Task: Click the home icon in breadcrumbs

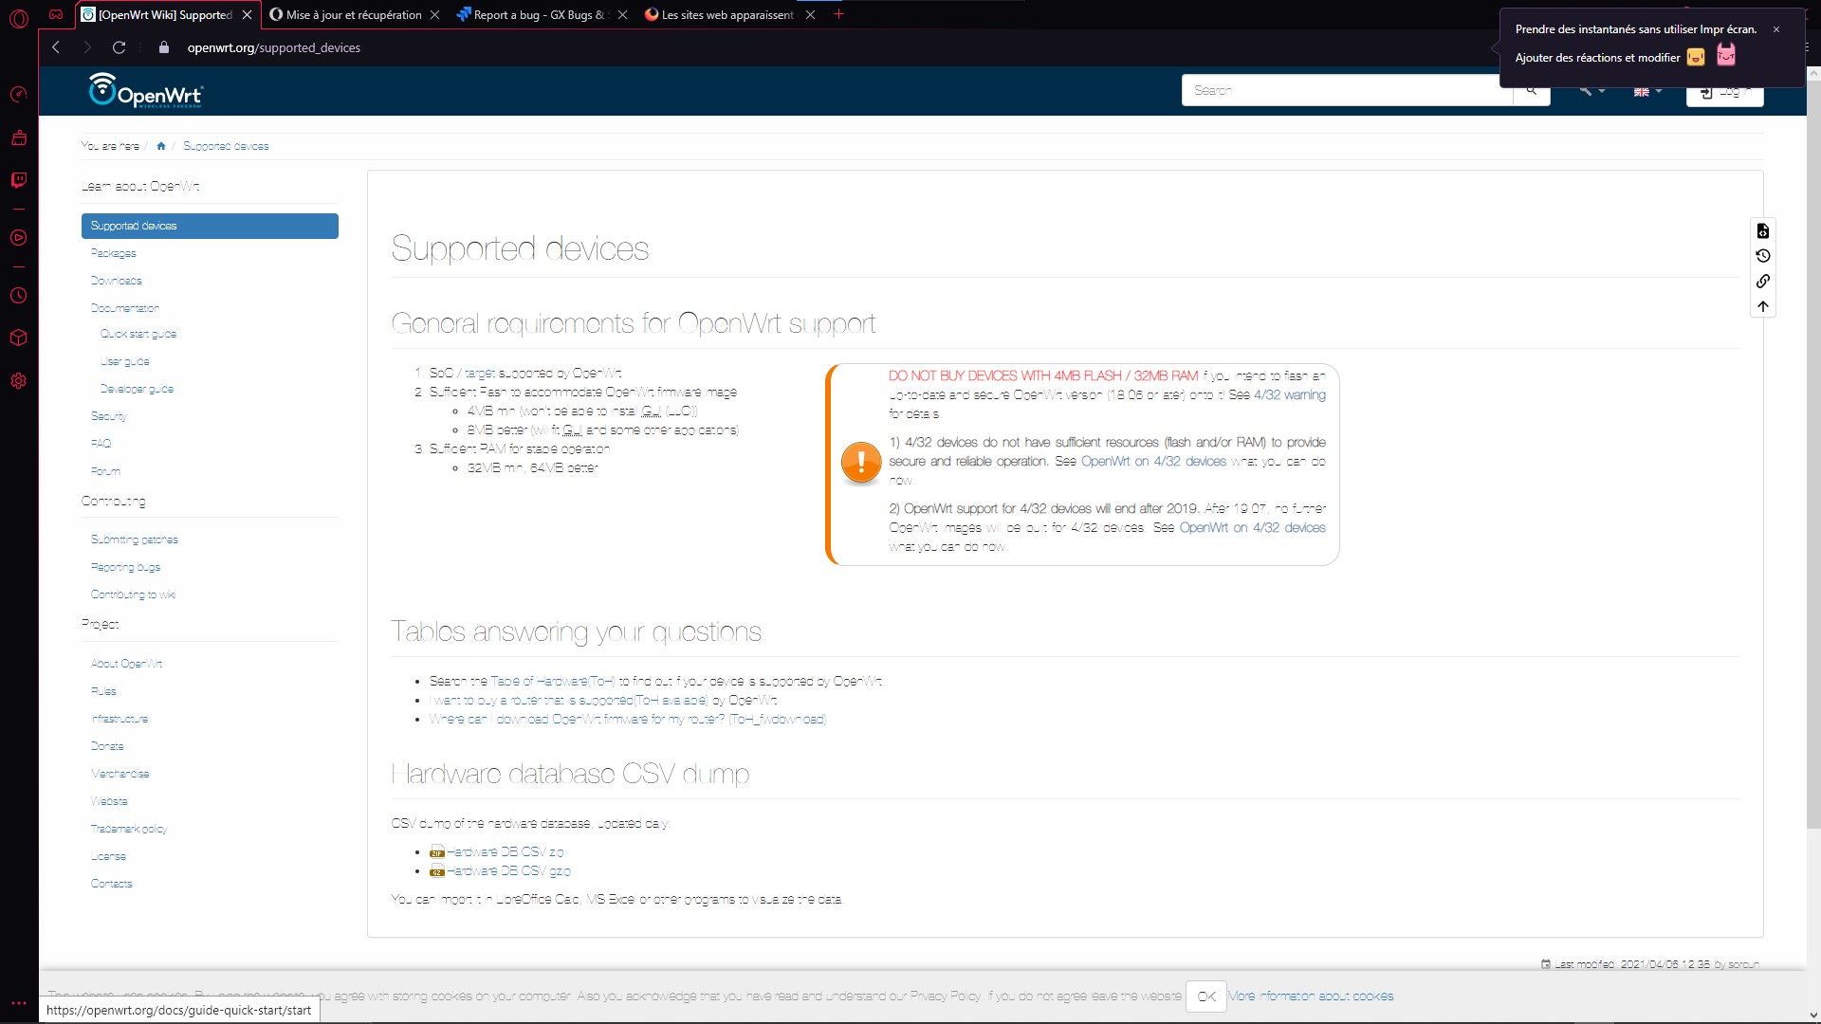Action: click(161, 146)
